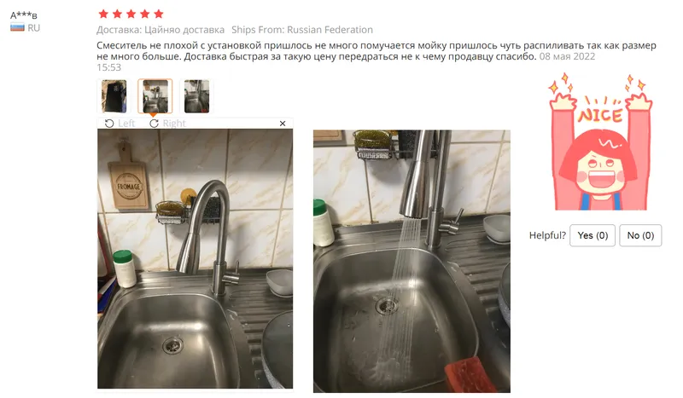Click the Russian flag icon

[x=17, y=28]
